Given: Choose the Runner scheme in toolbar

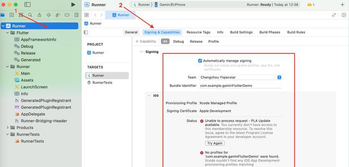Looking at the screenshot, I should 141,5.
